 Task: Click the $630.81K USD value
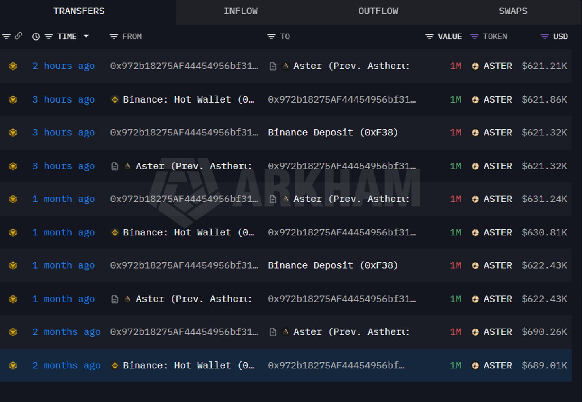pos(544,232)
